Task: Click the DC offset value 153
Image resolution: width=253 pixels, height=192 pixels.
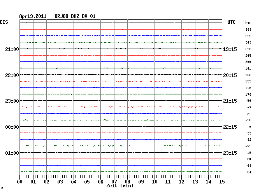Action: 248,81
